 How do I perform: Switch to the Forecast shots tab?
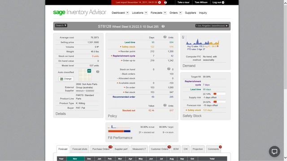pyautogui.click(x=80, y=149)
